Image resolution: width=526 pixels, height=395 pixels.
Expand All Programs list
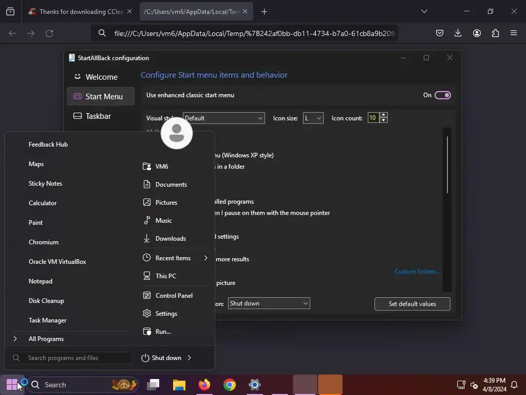pyautogui.click(x=46, y=339)
